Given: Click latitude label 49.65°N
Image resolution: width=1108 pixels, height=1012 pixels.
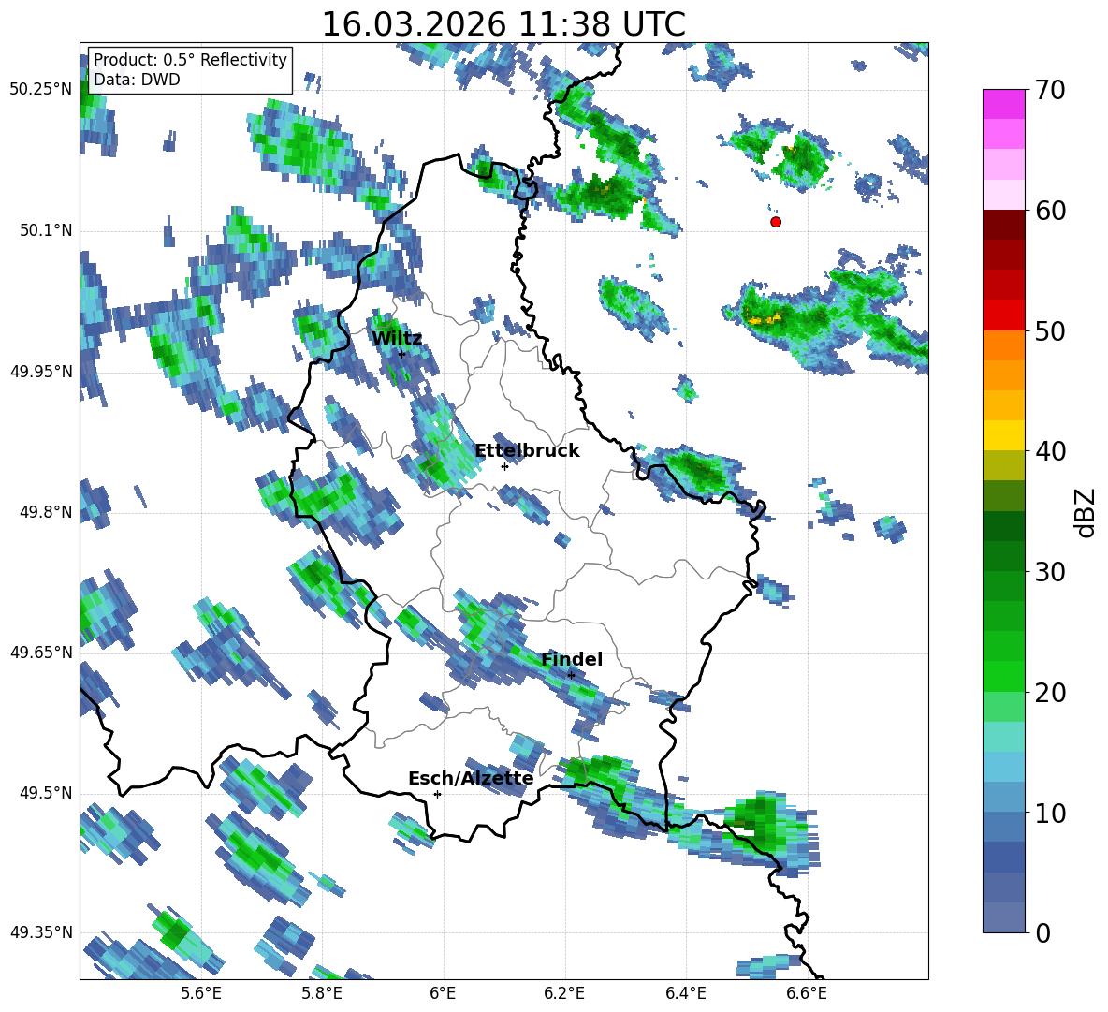Looking at the screenshot, I should coord(41,652).
